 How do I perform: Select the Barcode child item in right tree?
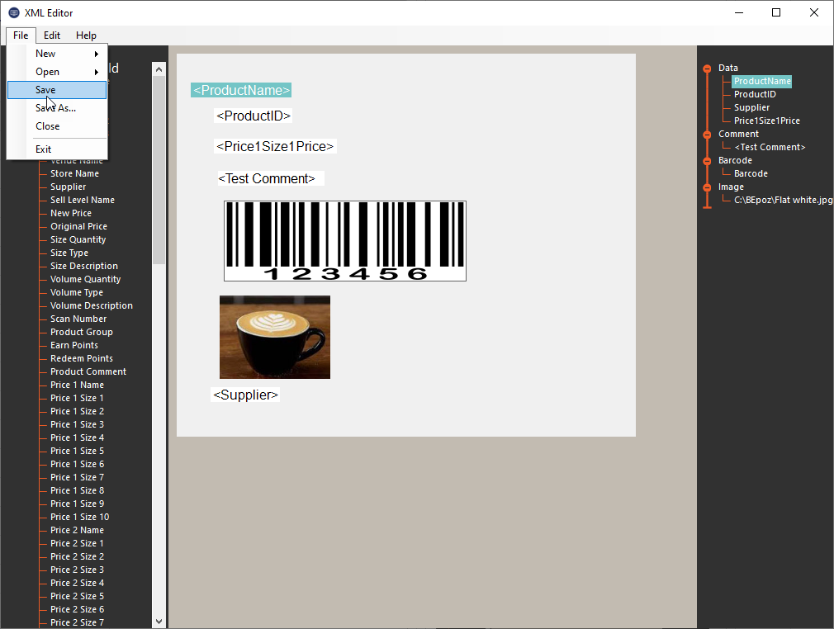click(x=751, y=174)
